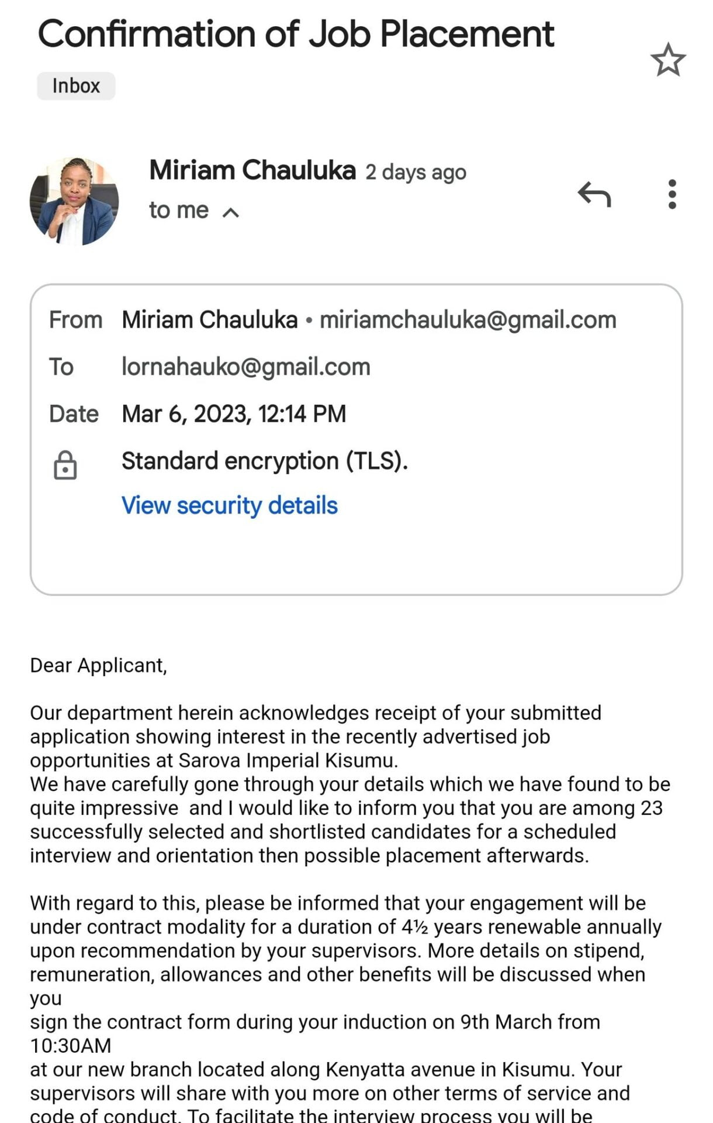Open Miriam Chauluka's profile photo
The width and height of the screenshot is (713, 1123).
74,201
